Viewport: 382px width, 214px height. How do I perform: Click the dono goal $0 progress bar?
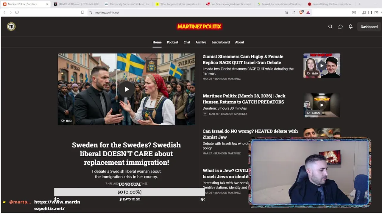coord(130,192)
